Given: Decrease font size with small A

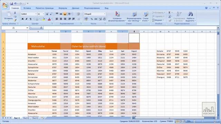Looking at the screenshot, I should point(51,14).
